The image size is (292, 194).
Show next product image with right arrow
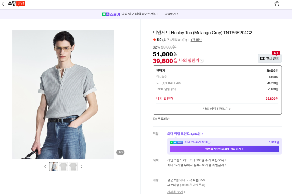(81, 166)
